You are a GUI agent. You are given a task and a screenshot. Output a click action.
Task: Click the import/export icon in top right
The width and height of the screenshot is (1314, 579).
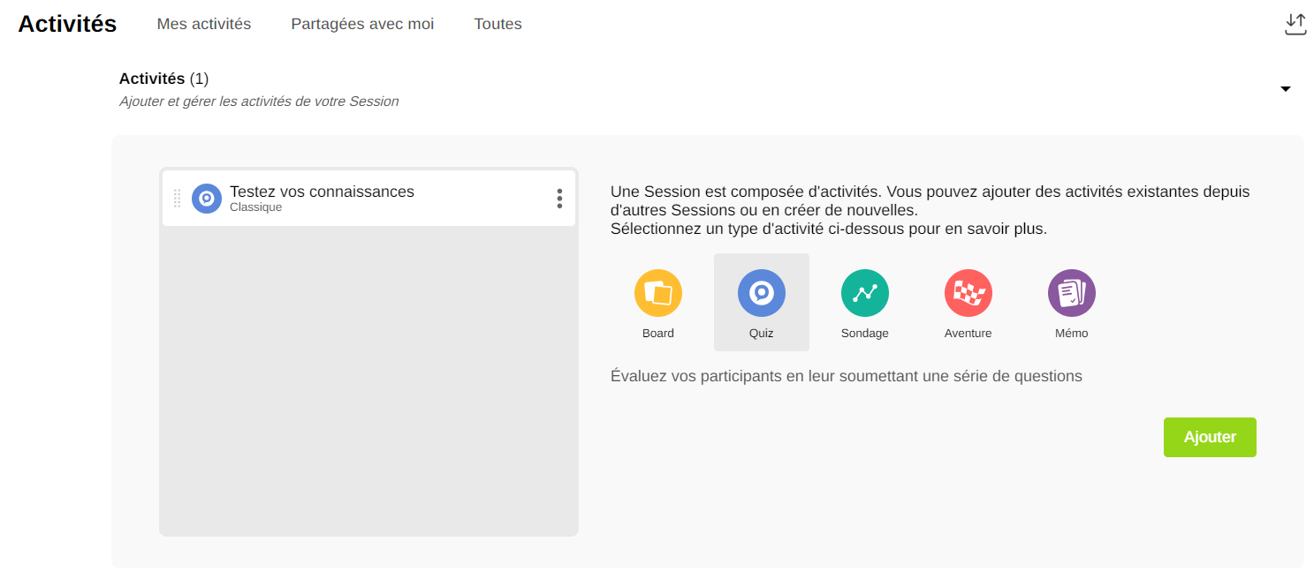click(1295, 25)
